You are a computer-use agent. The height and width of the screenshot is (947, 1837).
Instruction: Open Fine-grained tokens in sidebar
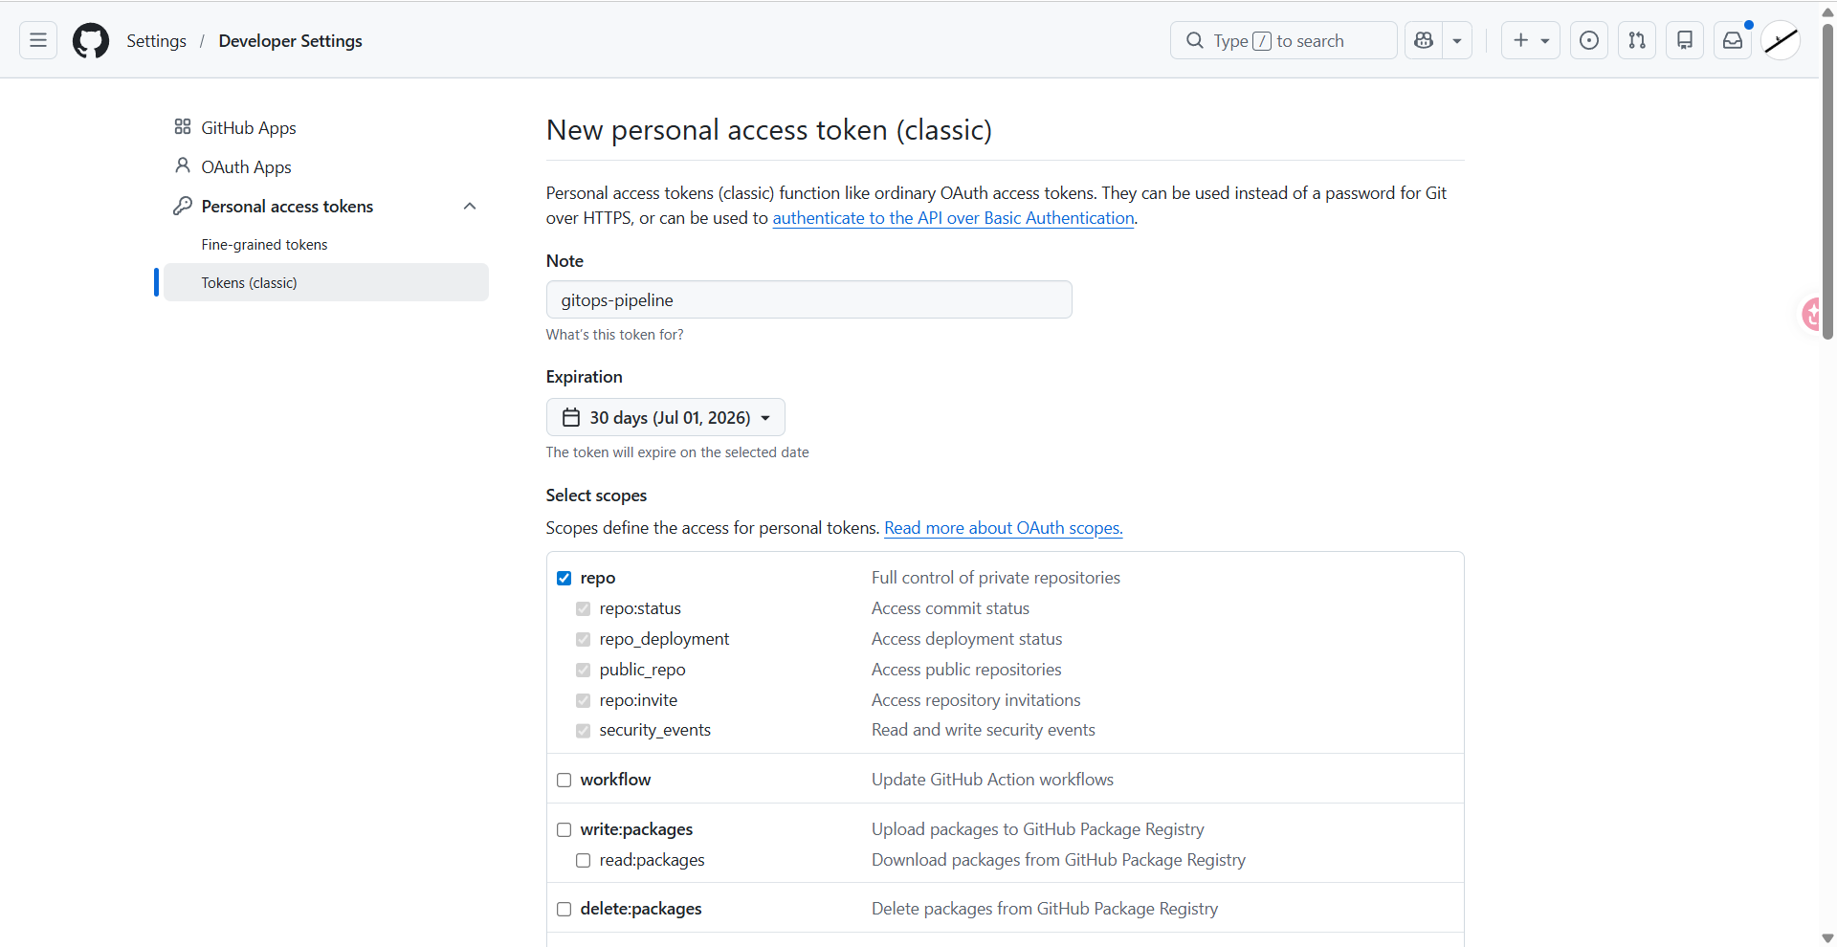264,244
